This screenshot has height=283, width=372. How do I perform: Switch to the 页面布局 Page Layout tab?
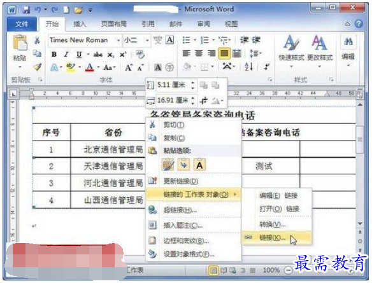point(114,24)
